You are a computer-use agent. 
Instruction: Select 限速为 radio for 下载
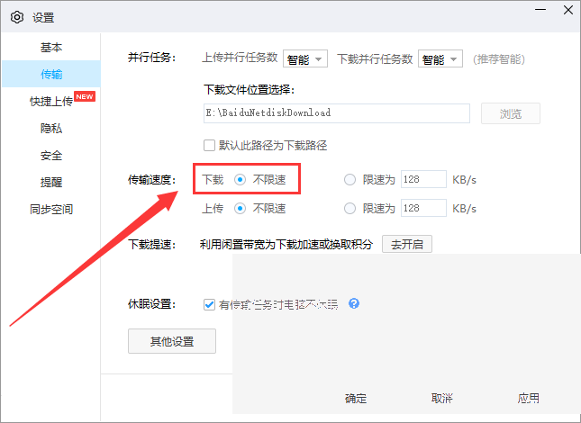[x=350, y=180]
